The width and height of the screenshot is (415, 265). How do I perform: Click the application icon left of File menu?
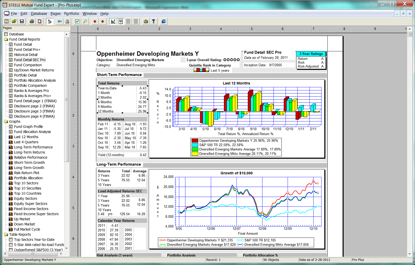(x=6, y=13)
